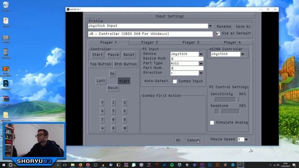Switch to the Player 3 tab
Viewport: 299px width, 168px height.
191,42
